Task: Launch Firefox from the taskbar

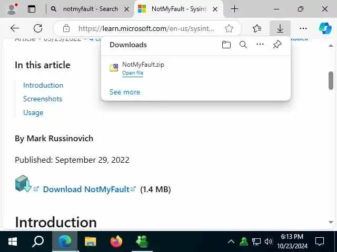Action: 116,241
